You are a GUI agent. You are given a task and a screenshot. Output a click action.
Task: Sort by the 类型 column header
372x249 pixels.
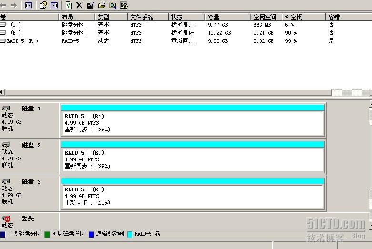pyautogui.click(x=111, y=17)
